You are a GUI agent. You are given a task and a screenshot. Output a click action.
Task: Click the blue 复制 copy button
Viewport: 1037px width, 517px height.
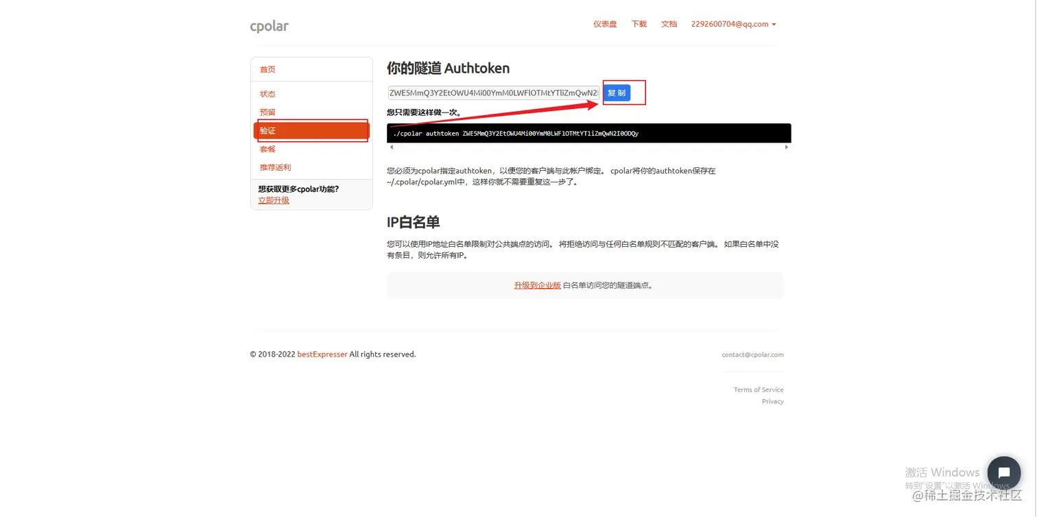[617, 93]
